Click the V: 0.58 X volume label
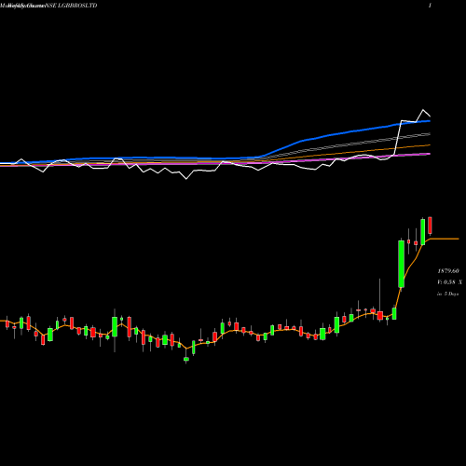The width and height of the screenshot is (466, 466). tap(449, 282)
